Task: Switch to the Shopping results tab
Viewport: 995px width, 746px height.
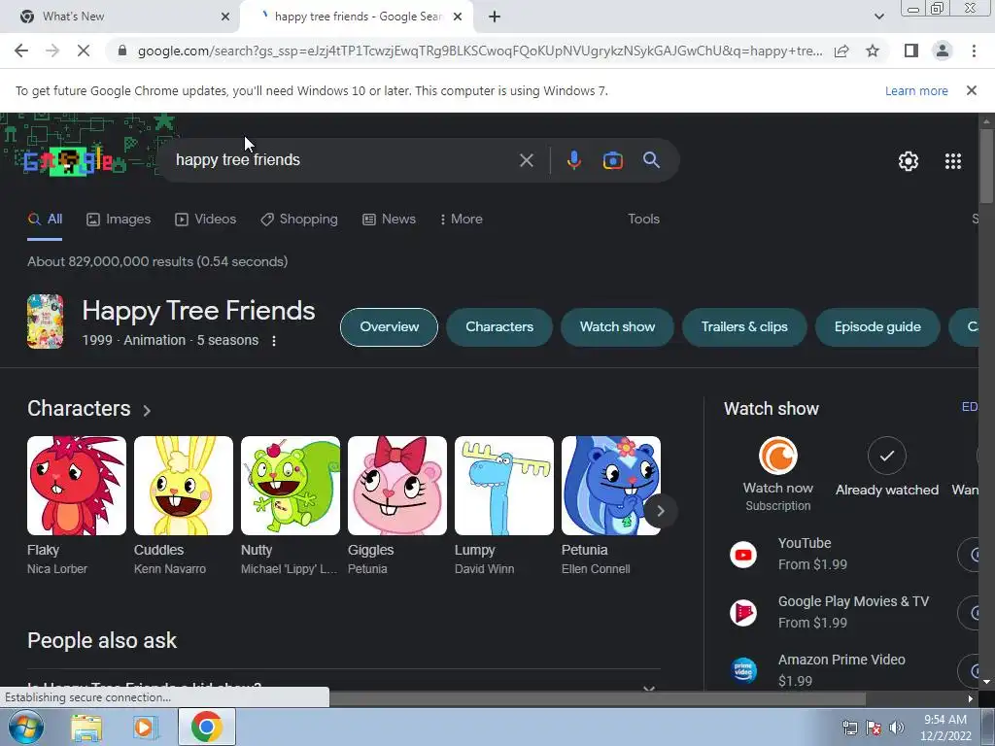Action: (x=299, y=220)
